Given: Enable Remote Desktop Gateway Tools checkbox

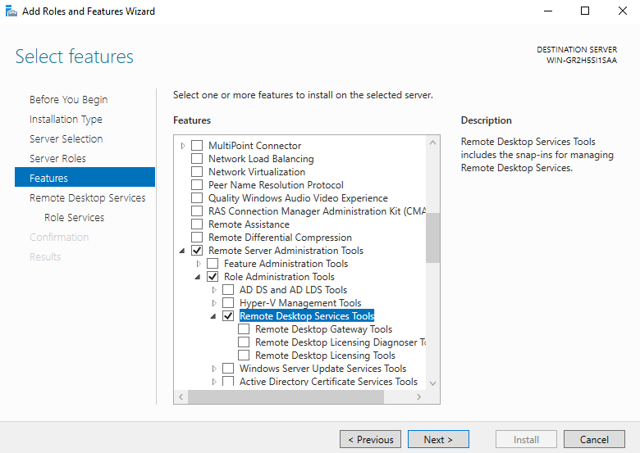Looking at the screenshot, I should tap(244, 328).
